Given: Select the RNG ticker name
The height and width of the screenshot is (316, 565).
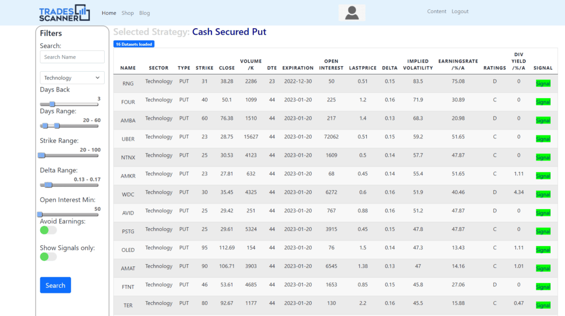Looking at the screenshot, I should 128,84.
